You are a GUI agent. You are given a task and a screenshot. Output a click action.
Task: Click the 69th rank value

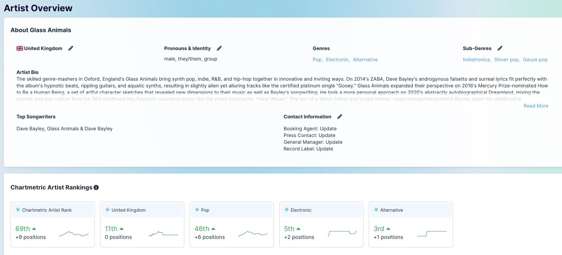pyautogui.click(x=23, y=229)
